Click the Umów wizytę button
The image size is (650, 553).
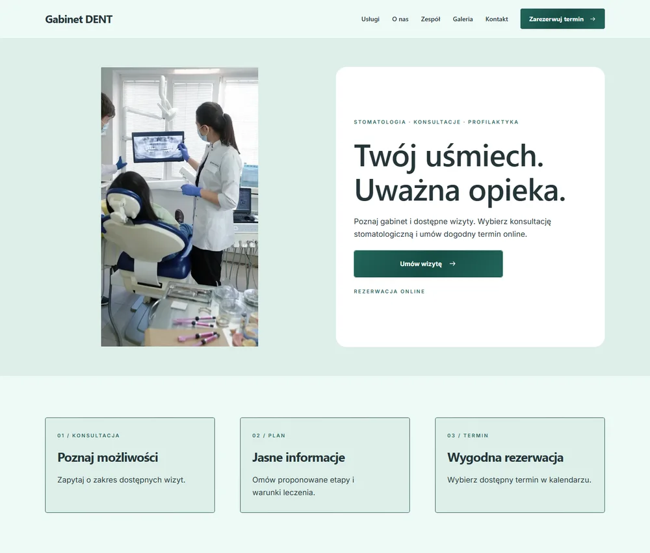(428, 264)
